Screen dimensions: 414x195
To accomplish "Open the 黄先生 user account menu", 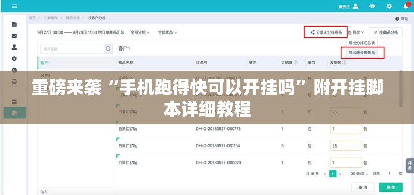I will pyautogui.click(x=349, y=6).
